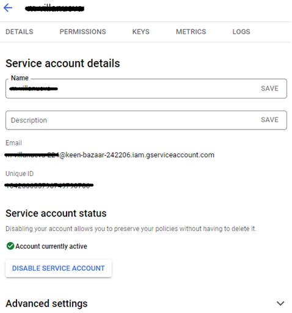The width and height of the screenshot is (292, 313).
Task: Save the Description field
Action: pos(269,120)
